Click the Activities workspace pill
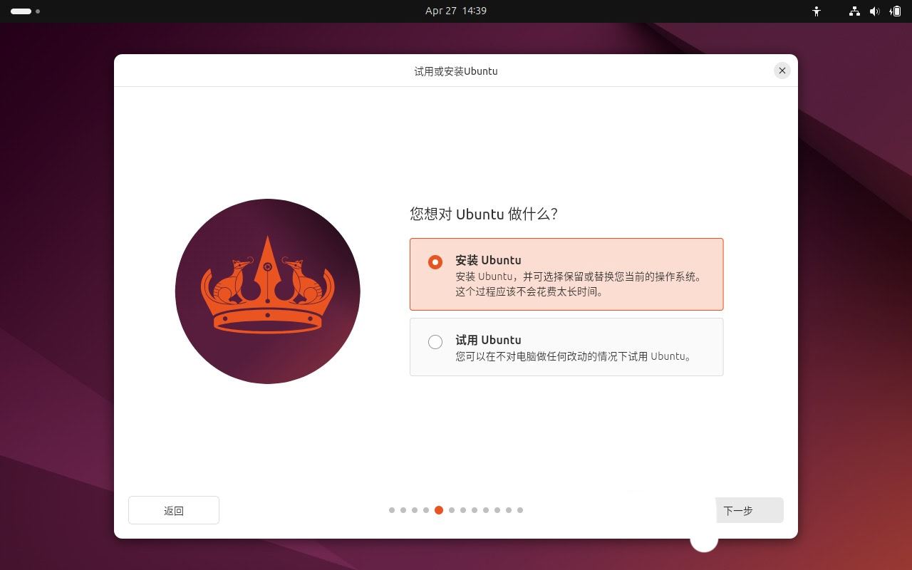Viewport: 912px width, 570px height. tap(21, 11)
